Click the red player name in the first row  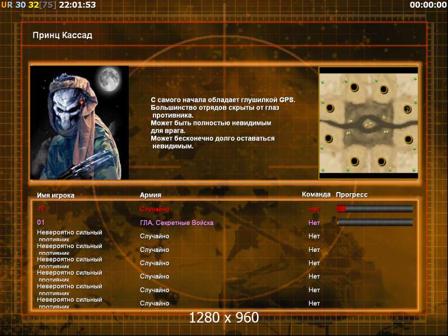click(41, 209)
